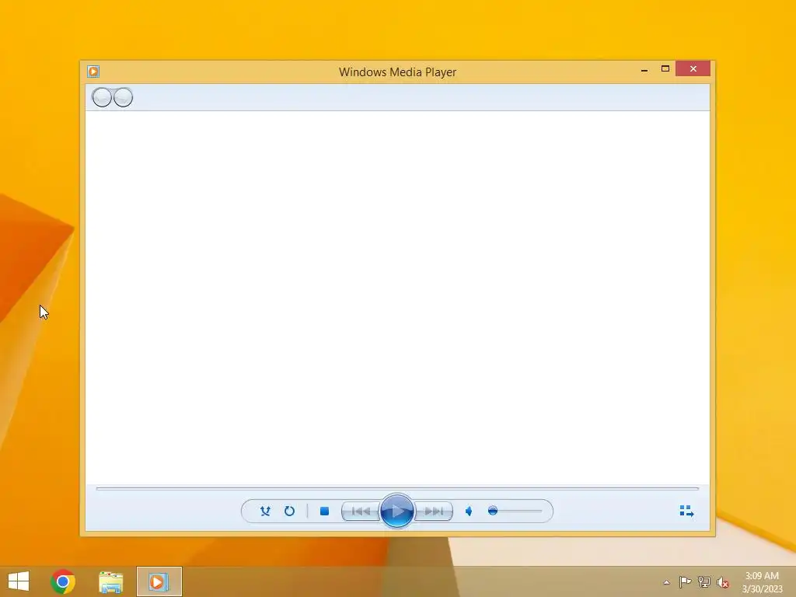Open File Explorer from the taskbar
Image resolution: width=796 pixels, height=597 pixels.
tap(110, 581)
